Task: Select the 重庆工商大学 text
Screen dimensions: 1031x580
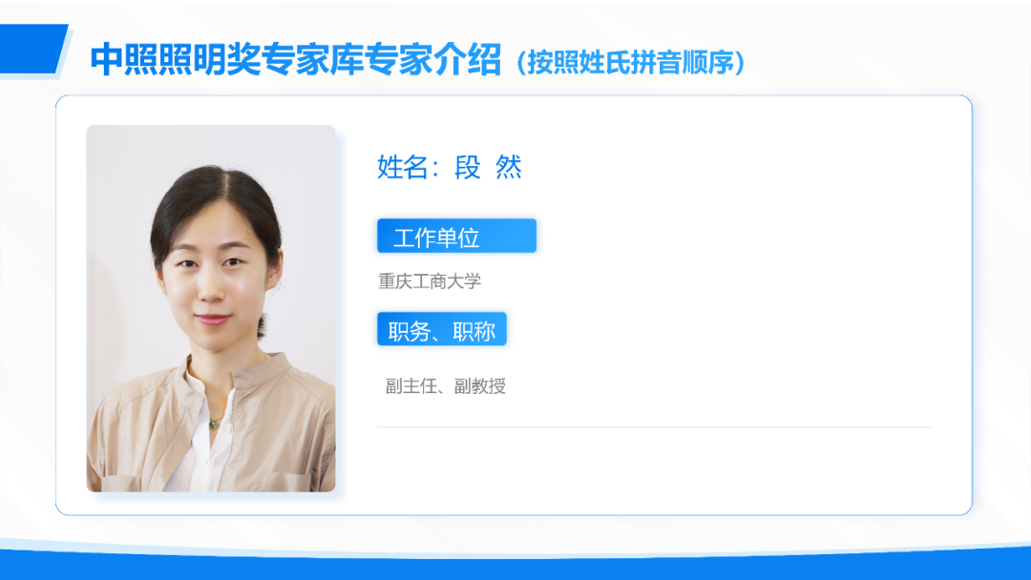Action: pyautogui.click(x=430, y=281)
